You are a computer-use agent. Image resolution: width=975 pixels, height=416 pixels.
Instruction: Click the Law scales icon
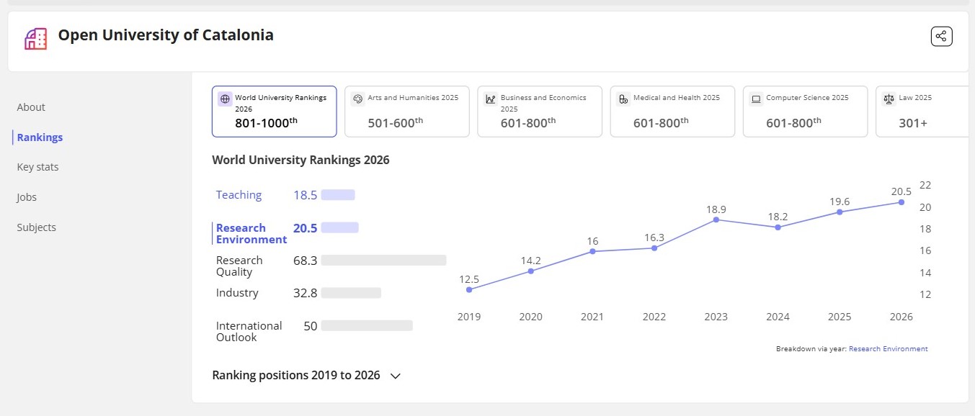pos(889,99)
